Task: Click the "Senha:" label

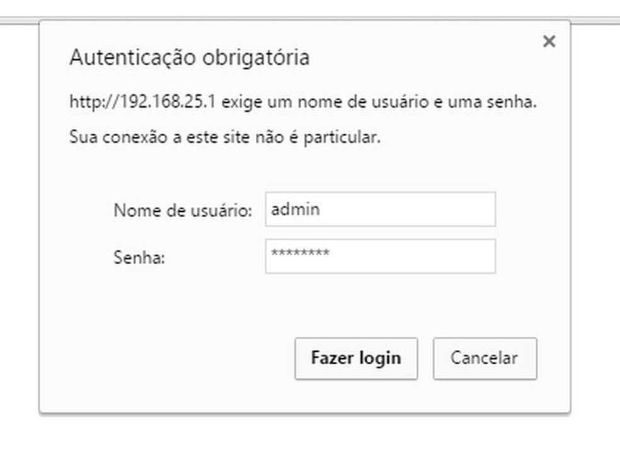Action: coord(139,257)
